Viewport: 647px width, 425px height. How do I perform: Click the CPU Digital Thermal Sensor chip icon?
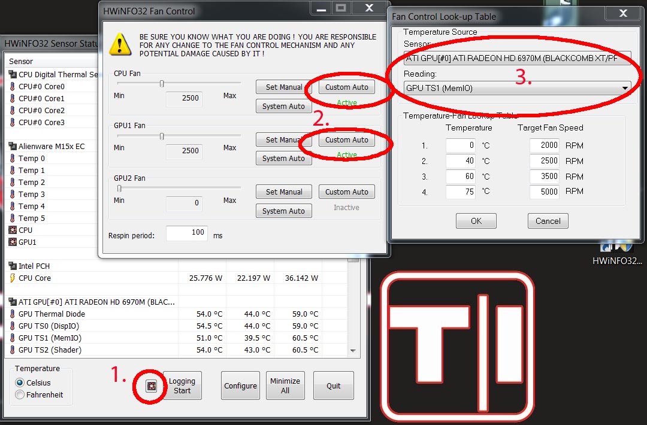[x=13, y=75]
